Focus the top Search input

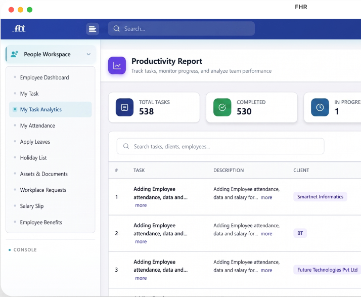tap(182, 28)
